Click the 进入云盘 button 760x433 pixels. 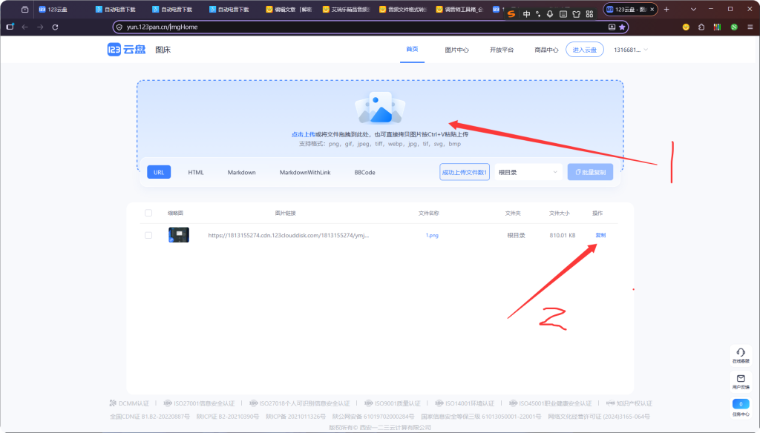click(585, 50)
